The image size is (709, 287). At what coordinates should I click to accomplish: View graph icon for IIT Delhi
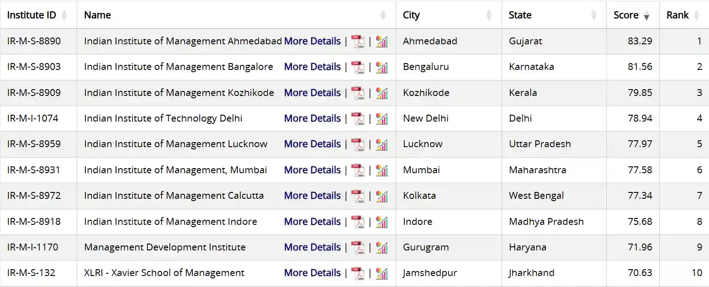point(382,119)
